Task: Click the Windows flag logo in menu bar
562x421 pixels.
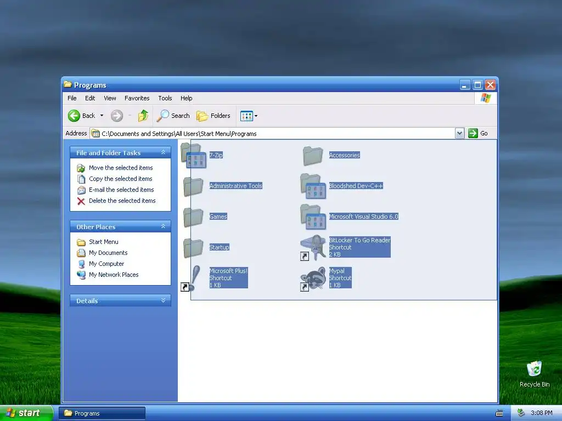Action: 486,98
